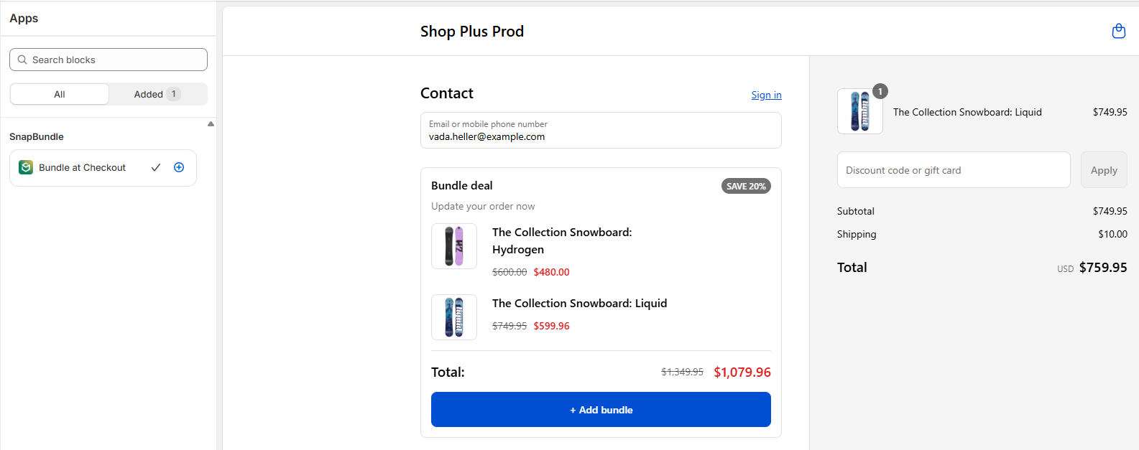Screen dimensions: 1139x450
Task: Switch to the All blocks tab
Action: tap(60, 94)
